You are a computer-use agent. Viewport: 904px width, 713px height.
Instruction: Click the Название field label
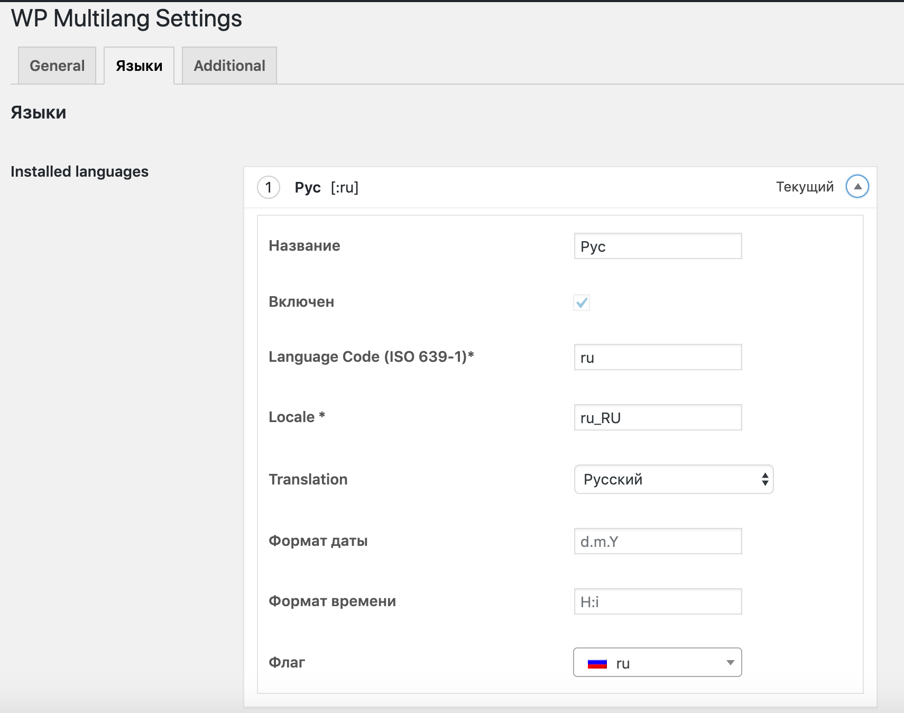click(x=305, y=245)
